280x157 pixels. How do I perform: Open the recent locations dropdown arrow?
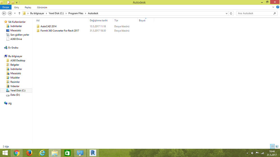click(15, 13)
